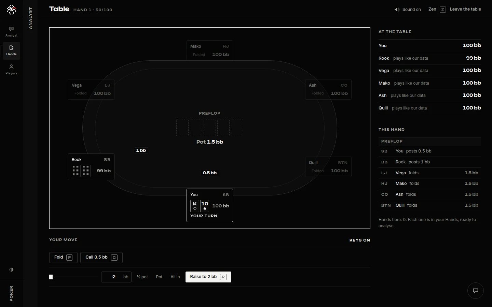Call 0.5 bb
The height and width of the screenshot is (307, 492).
coord(101,258)
